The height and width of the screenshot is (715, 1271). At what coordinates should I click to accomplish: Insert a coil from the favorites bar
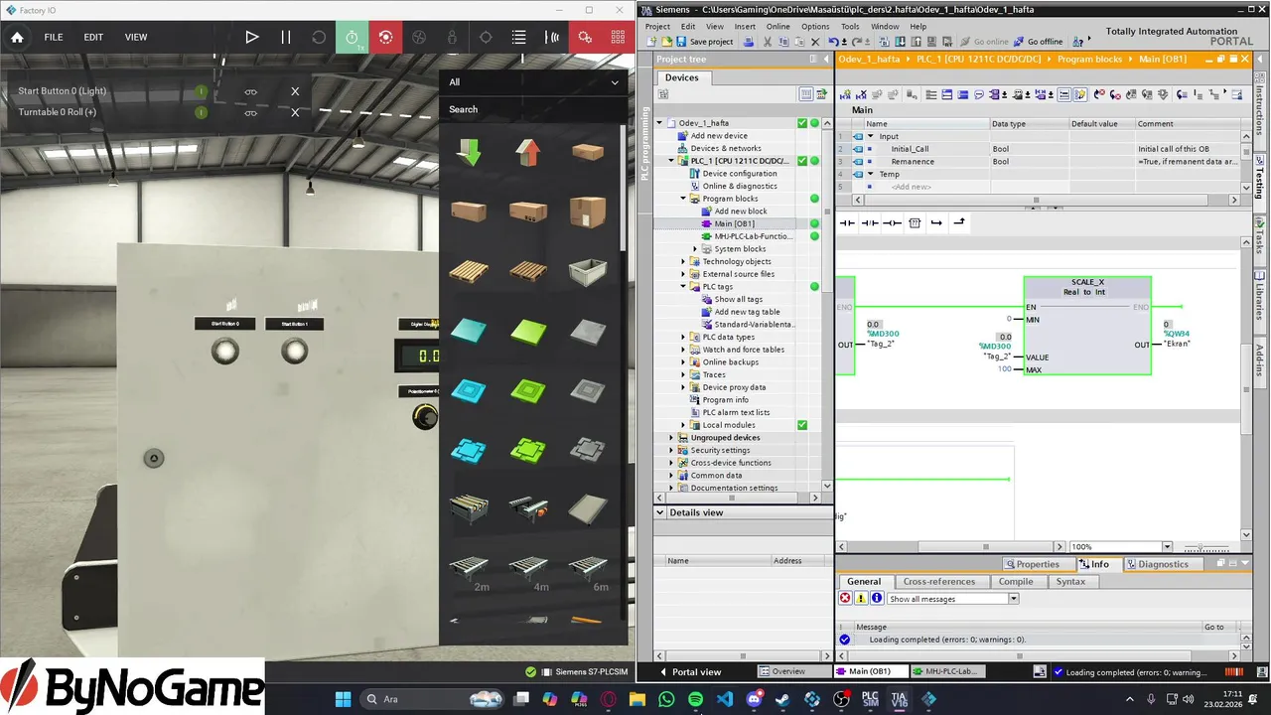tap(892, 223)
